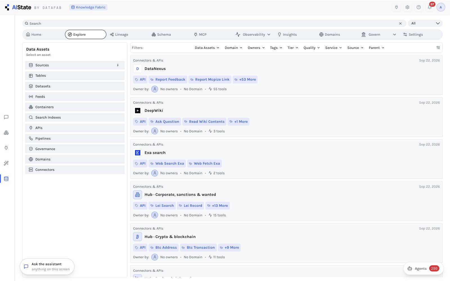Expand the Observability dropdown
This screenshot has width=450, height=281.
pos(253,35)
